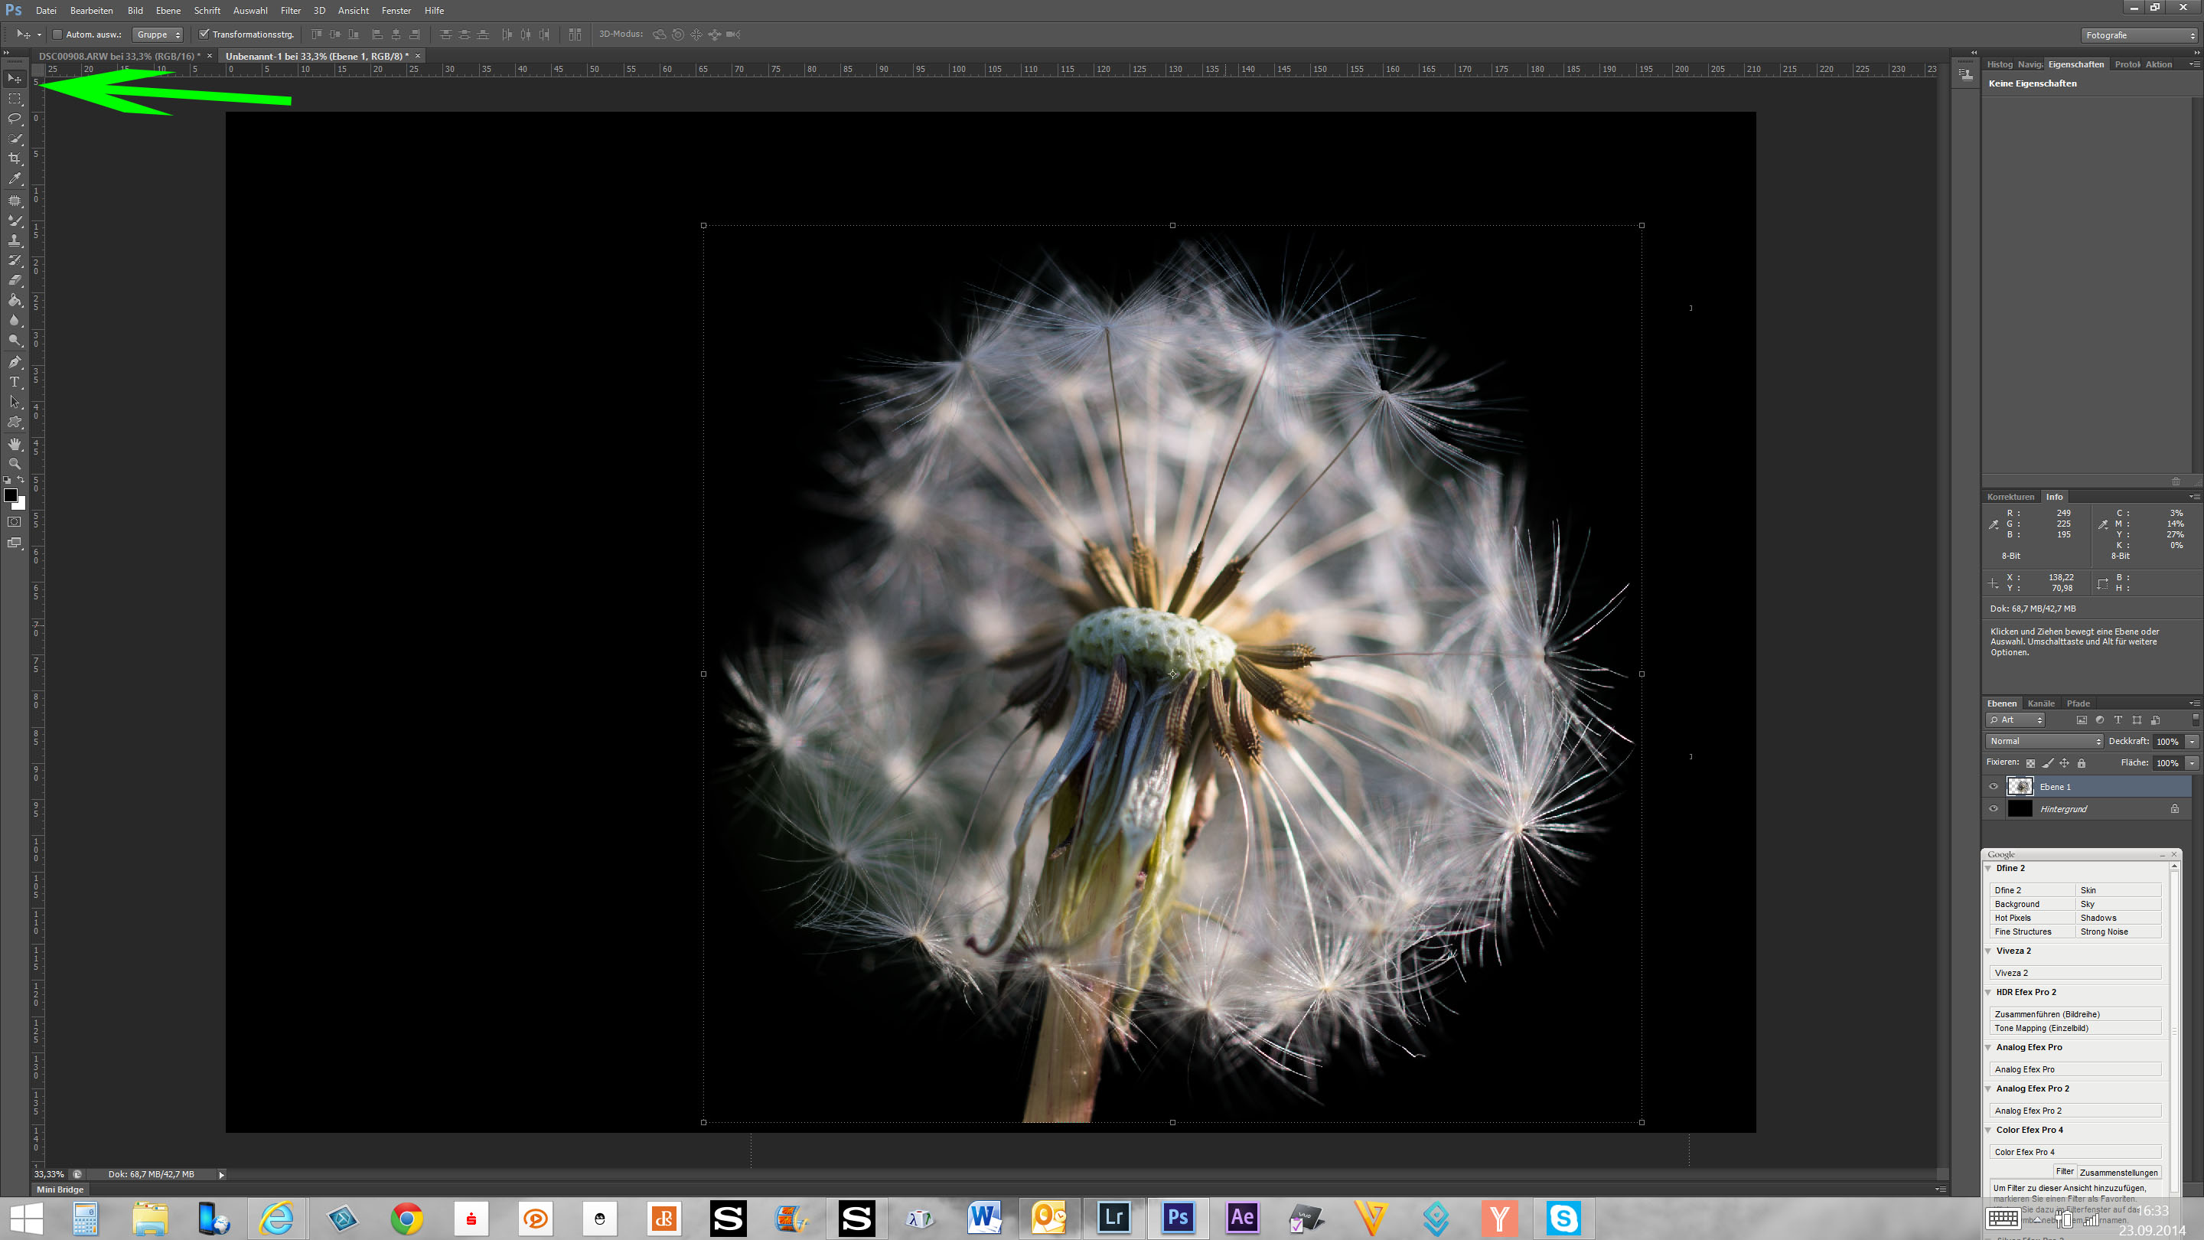The image size is (2204, 1240).
Task: Hide the Ebene 1 layer
Action: coord(1994,786)
